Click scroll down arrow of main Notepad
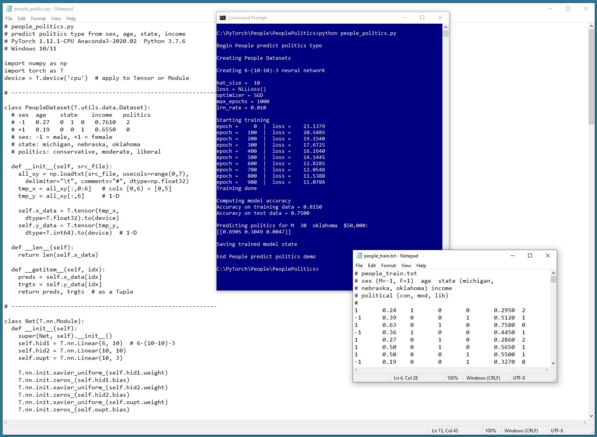The width and height of the screenshot is (597, 437). coord(591,416)
